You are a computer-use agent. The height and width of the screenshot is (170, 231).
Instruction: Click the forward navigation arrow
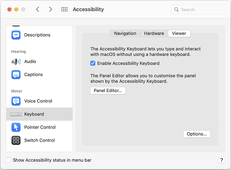[x=50, y=9]
